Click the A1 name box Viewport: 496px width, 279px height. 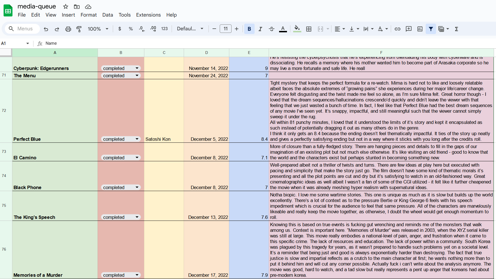(13, 43)
